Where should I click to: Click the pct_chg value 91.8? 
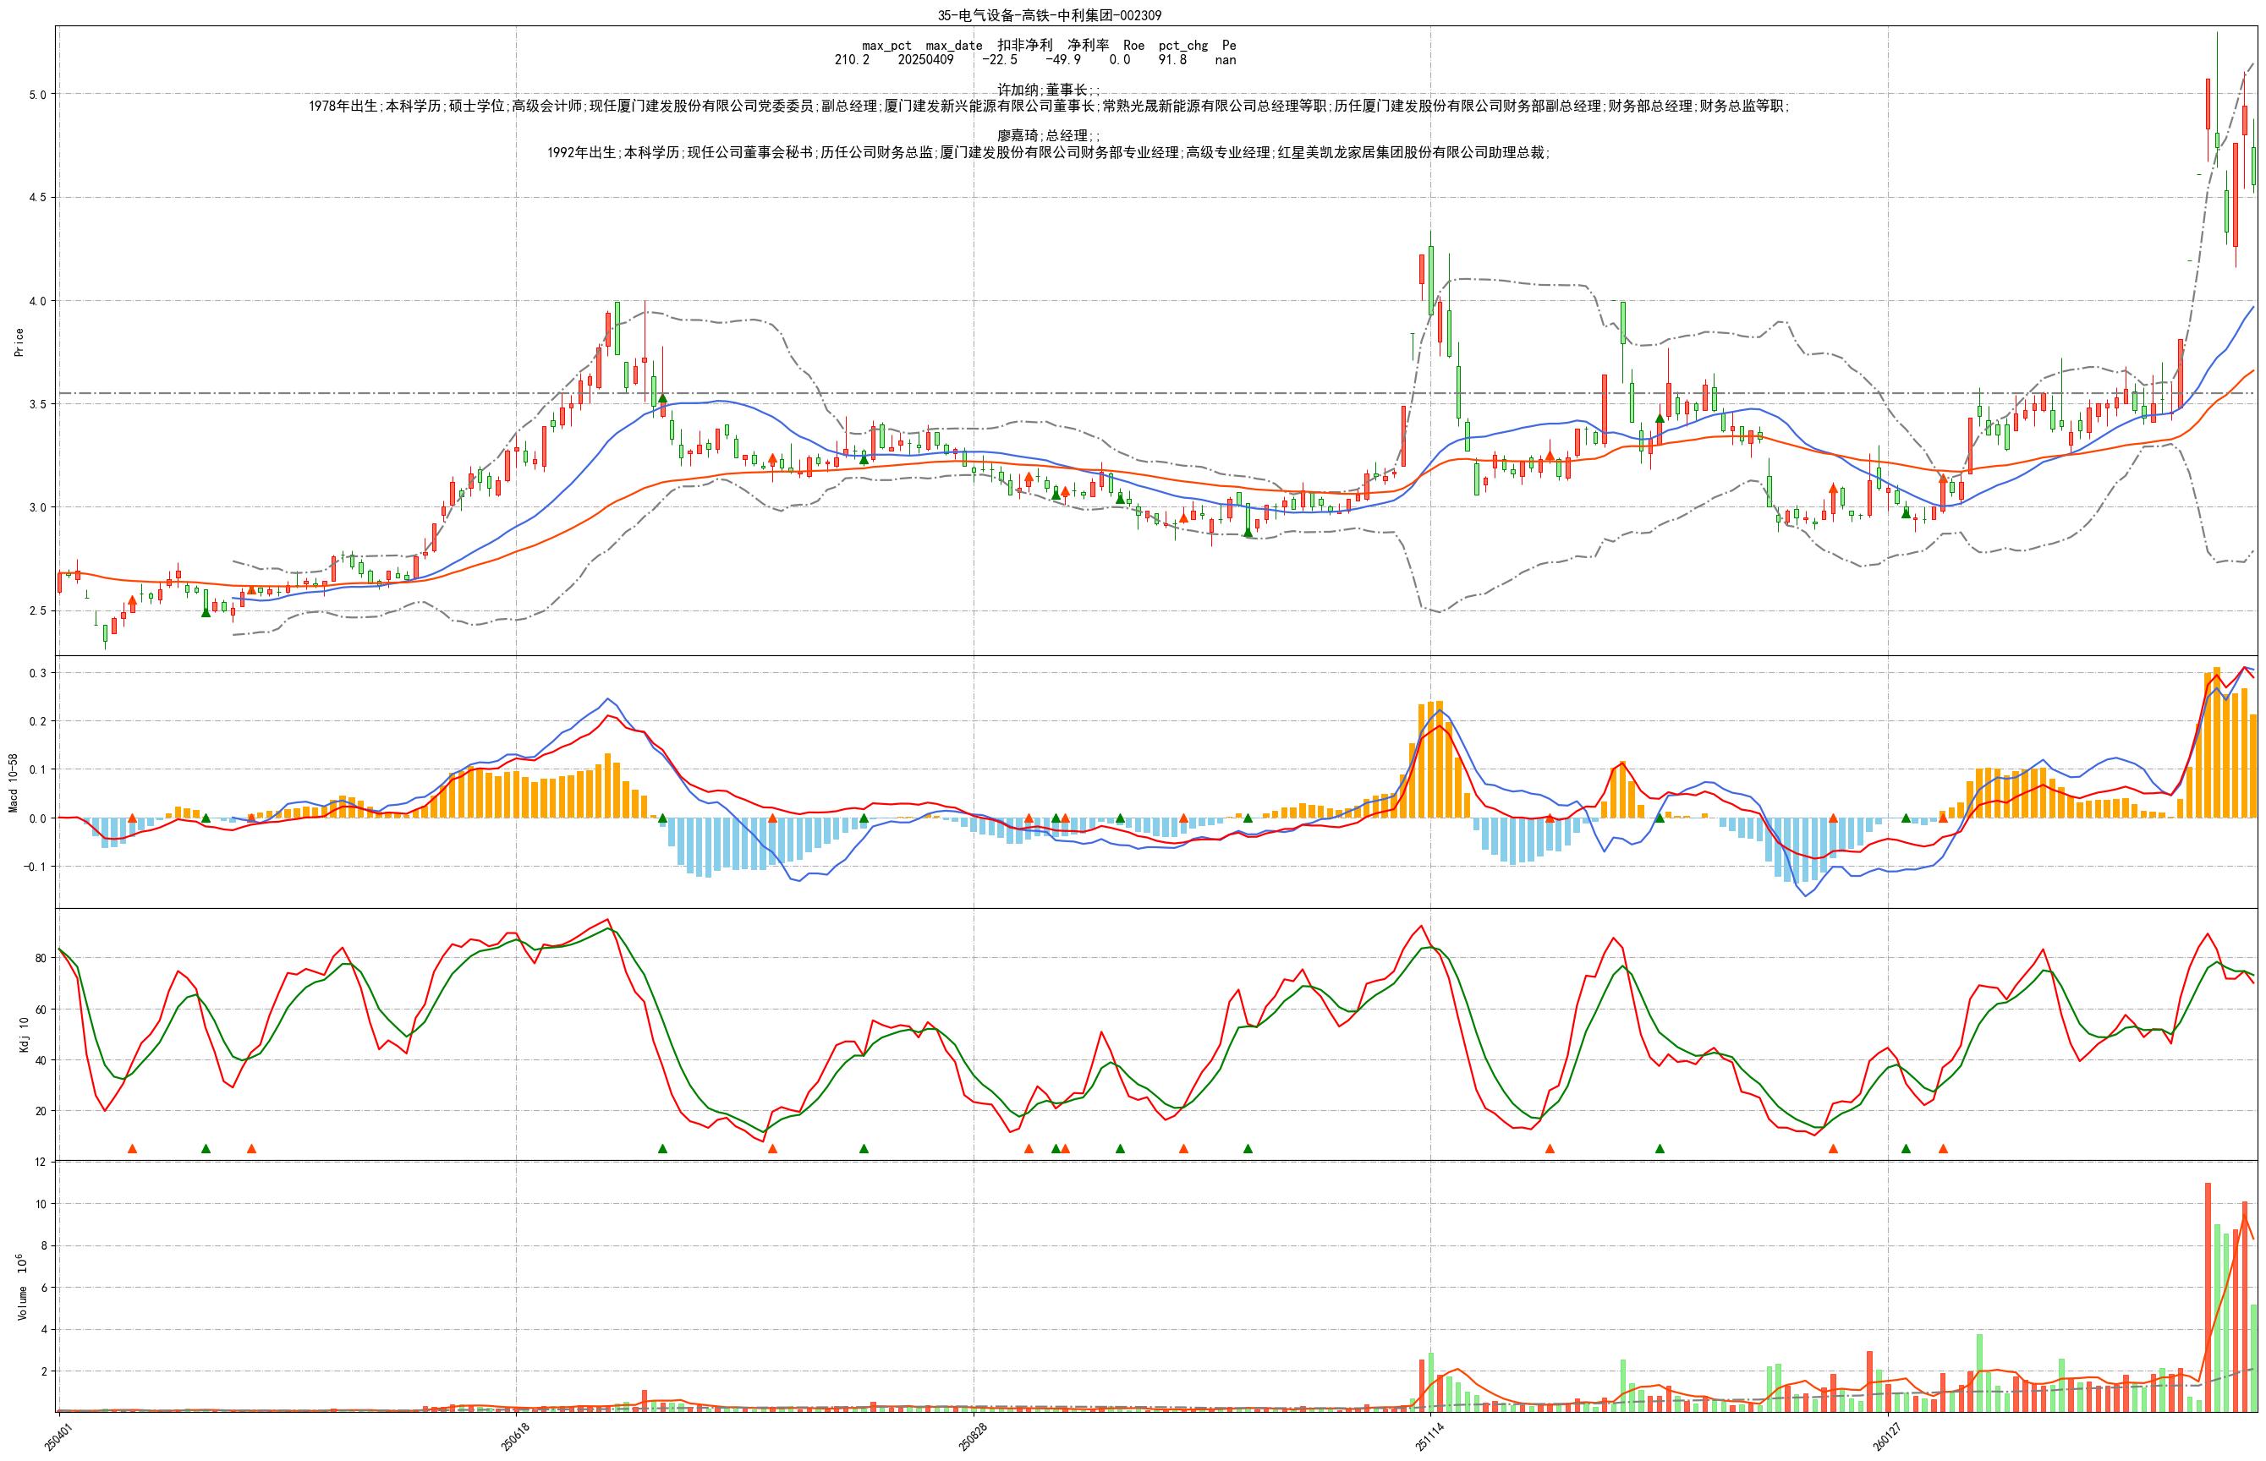coord(1171,60)
